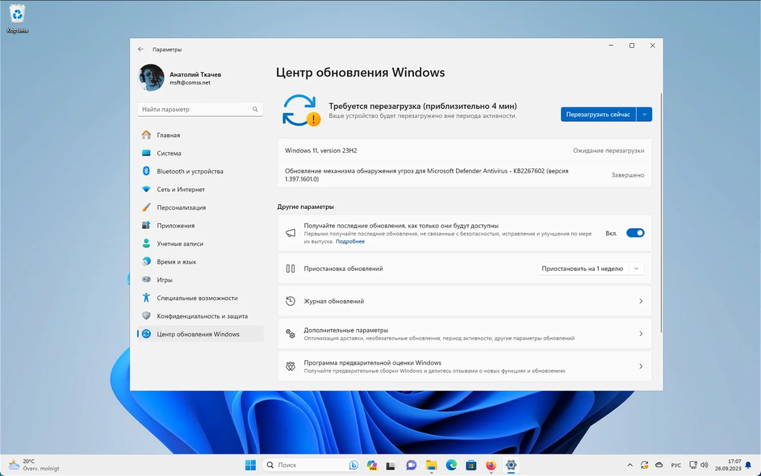Open the Учетные записи person icon
This screenshot has height=476, width=761.
(x=146, y=244)
